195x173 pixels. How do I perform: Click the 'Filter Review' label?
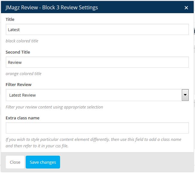tap(19, 84)
